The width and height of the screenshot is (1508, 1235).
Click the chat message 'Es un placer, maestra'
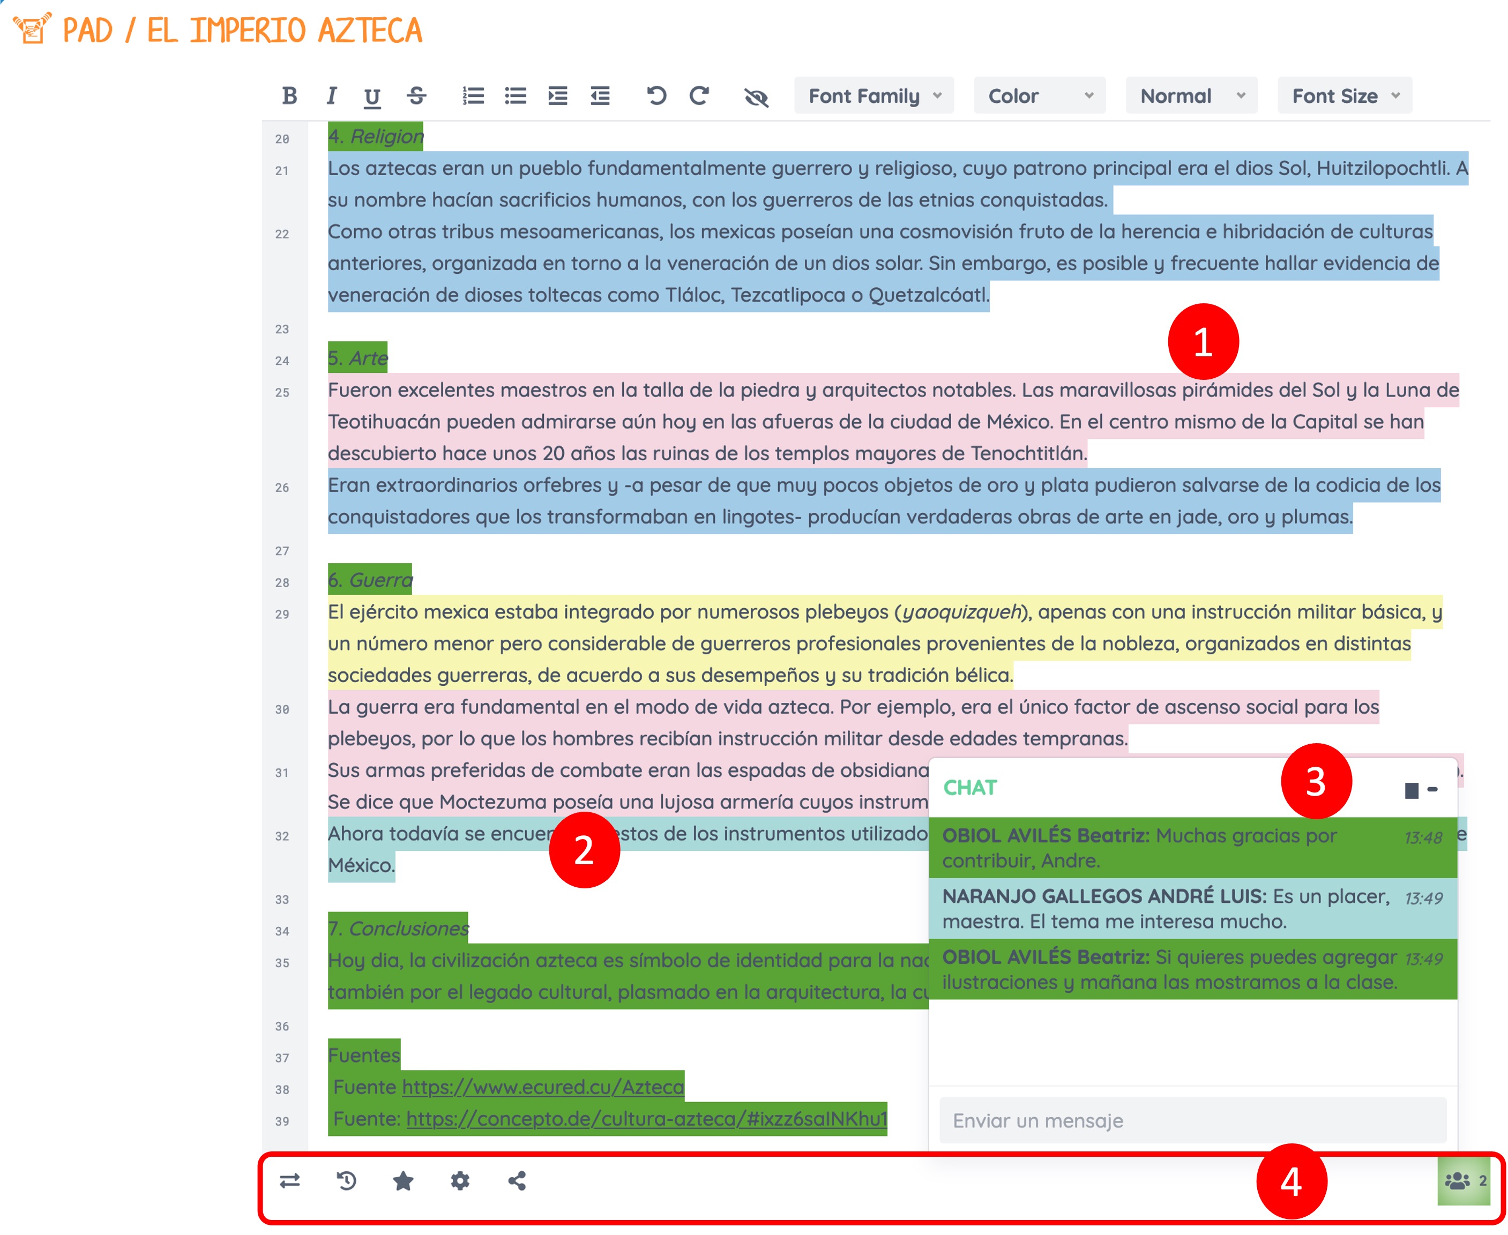pyautogui.click(x=1193, y=909)
